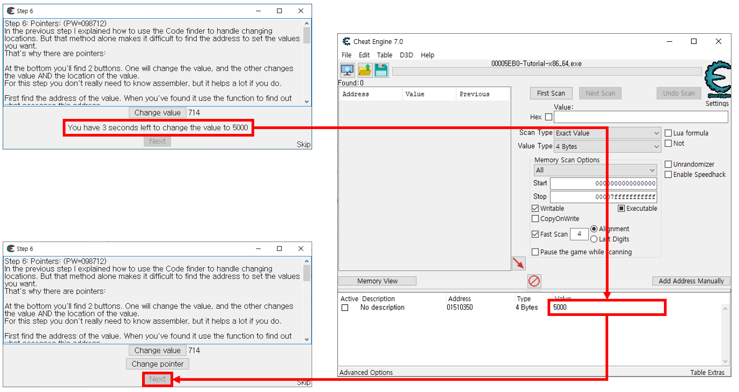Image resolution: width=739 pixels, height=392 pixels.
Task: Open the memory region All dropdown
Action: tap(595, 170)
